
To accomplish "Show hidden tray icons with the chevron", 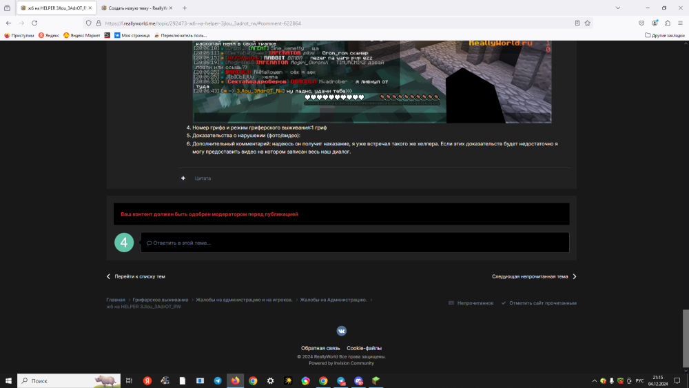I will click(595, 381).
